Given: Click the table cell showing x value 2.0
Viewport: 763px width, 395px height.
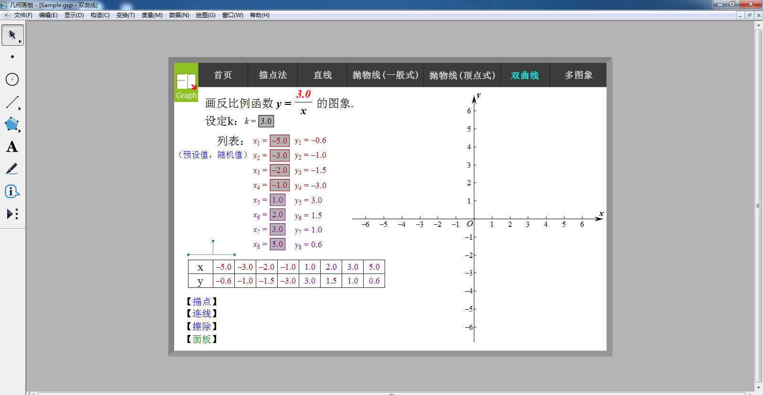Looking at the screenshot, I should (331, 267).
